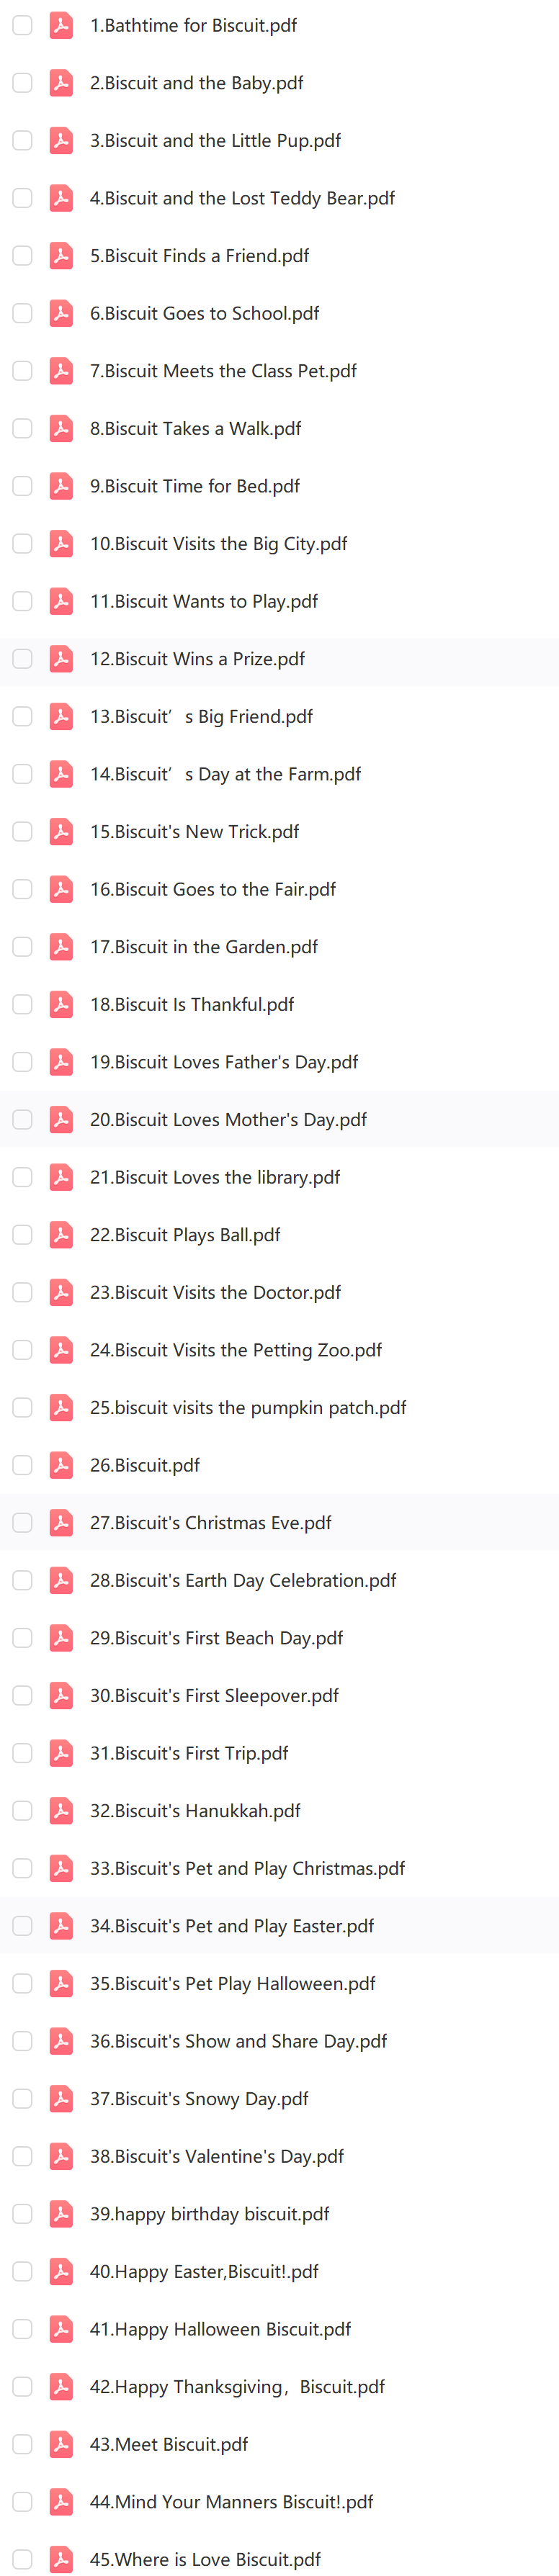Open 4.Biscuit and the Lost Teddy Bear.pdf
559x2576 pixels.
(242, 198)
